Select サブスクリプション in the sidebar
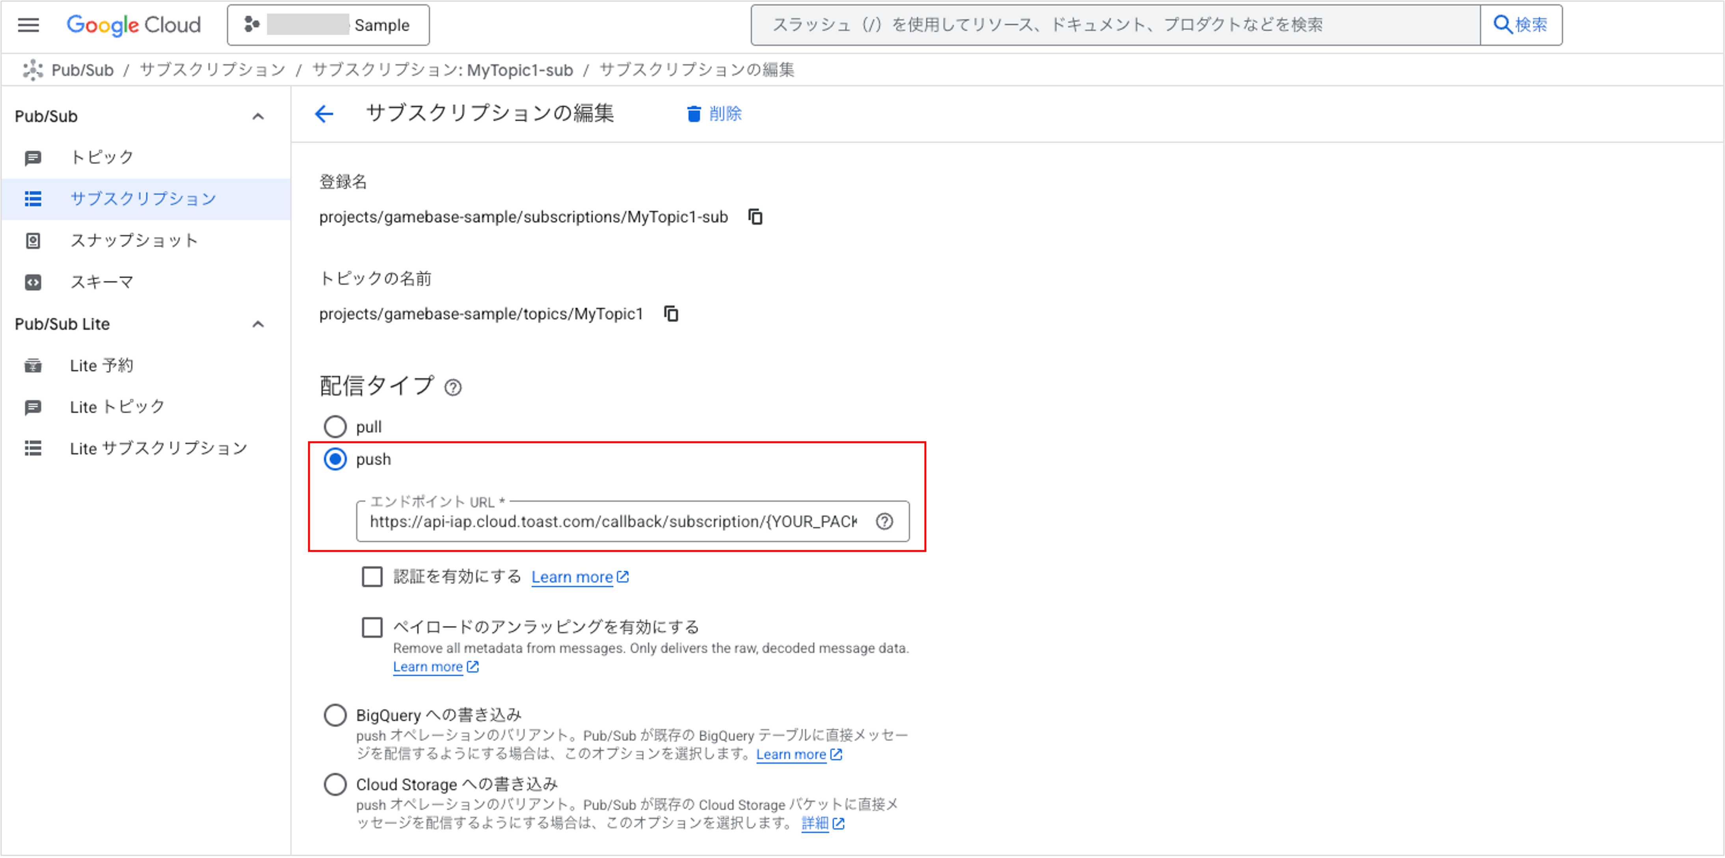The image size is (1725, 858). tap(146, 199)
